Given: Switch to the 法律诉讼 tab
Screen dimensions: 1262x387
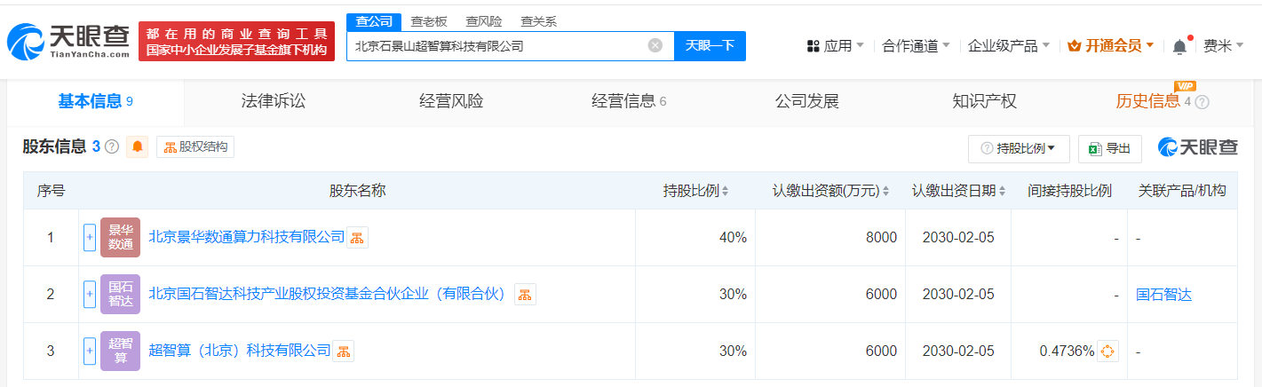Looking at the screenshot, I should [x=274, y=101].
